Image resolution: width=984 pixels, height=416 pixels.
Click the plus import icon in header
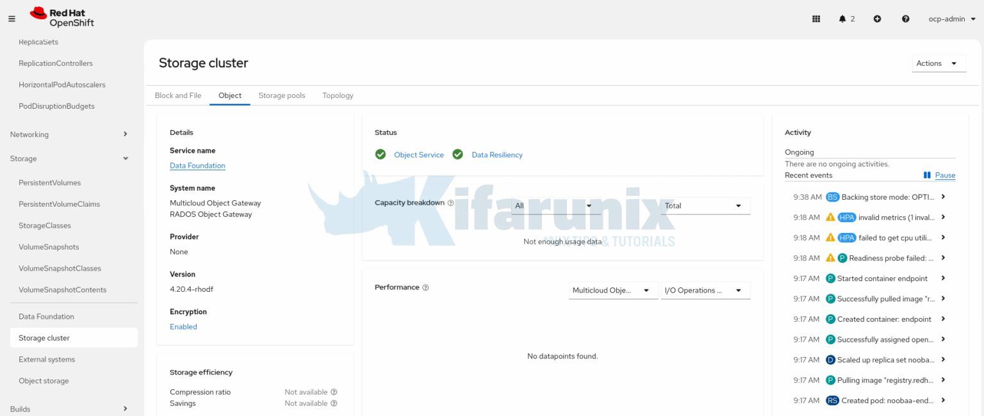pos(877,19)
